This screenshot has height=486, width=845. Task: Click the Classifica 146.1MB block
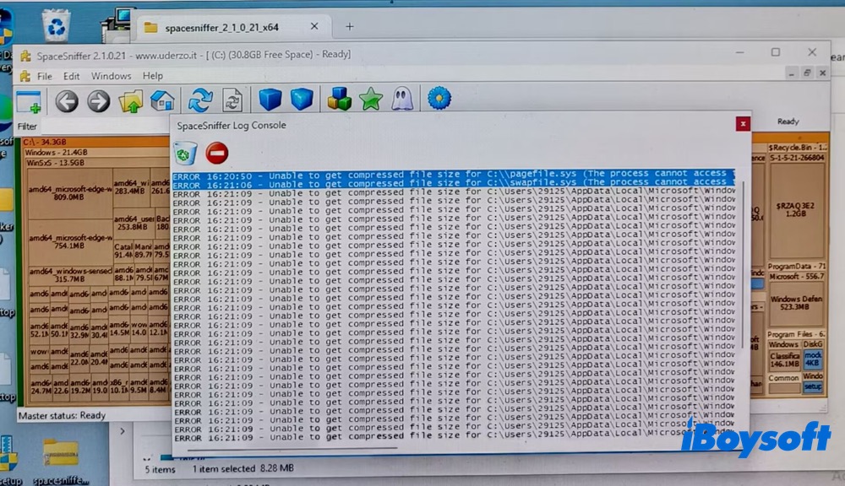(785, 360)
